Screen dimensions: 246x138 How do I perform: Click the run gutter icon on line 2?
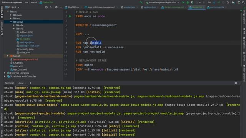70,16
